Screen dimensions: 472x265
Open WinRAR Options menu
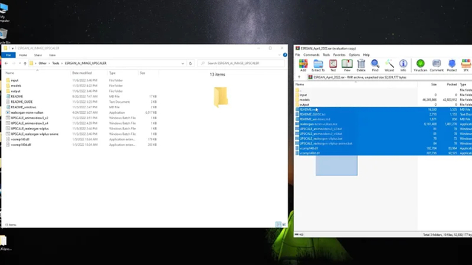354,55
